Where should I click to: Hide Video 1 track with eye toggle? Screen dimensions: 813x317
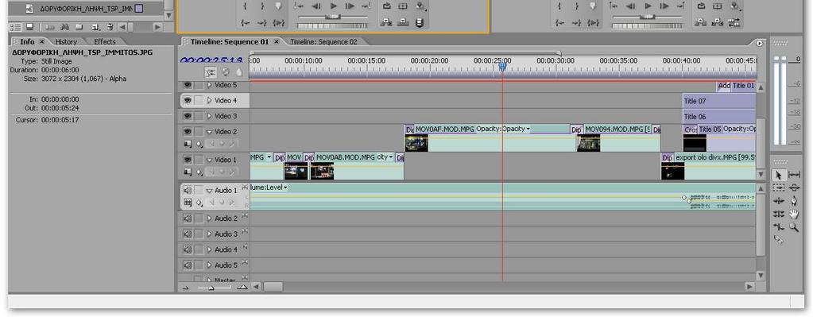[188, 160]
